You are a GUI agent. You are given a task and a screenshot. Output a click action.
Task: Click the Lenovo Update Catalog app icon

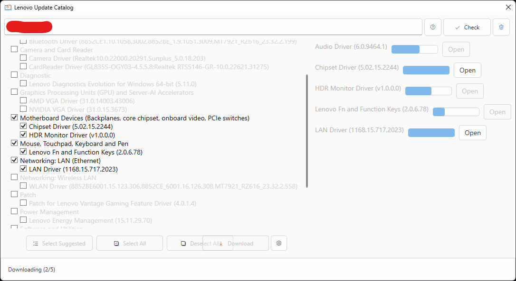pyautogui.click(x=8, y=7)
